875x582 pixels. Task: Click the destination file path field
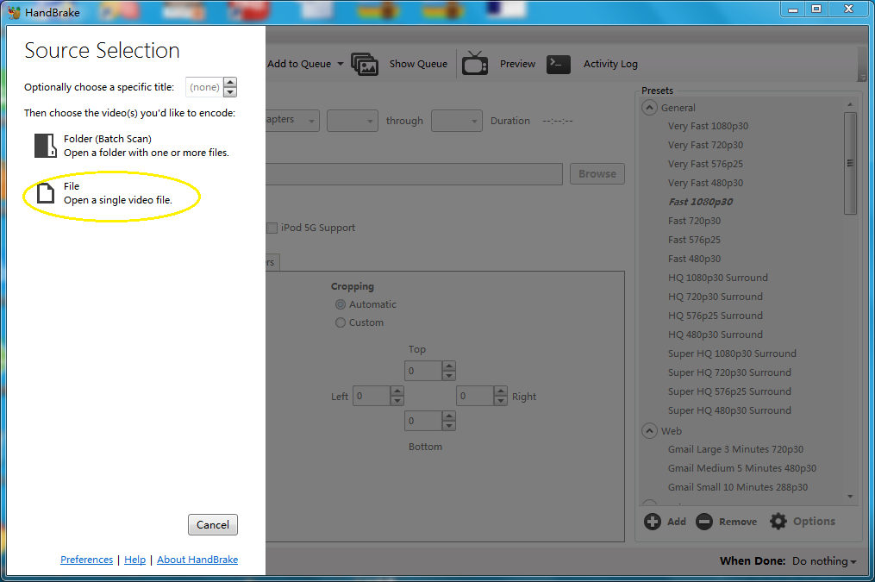tap(414, 174)
